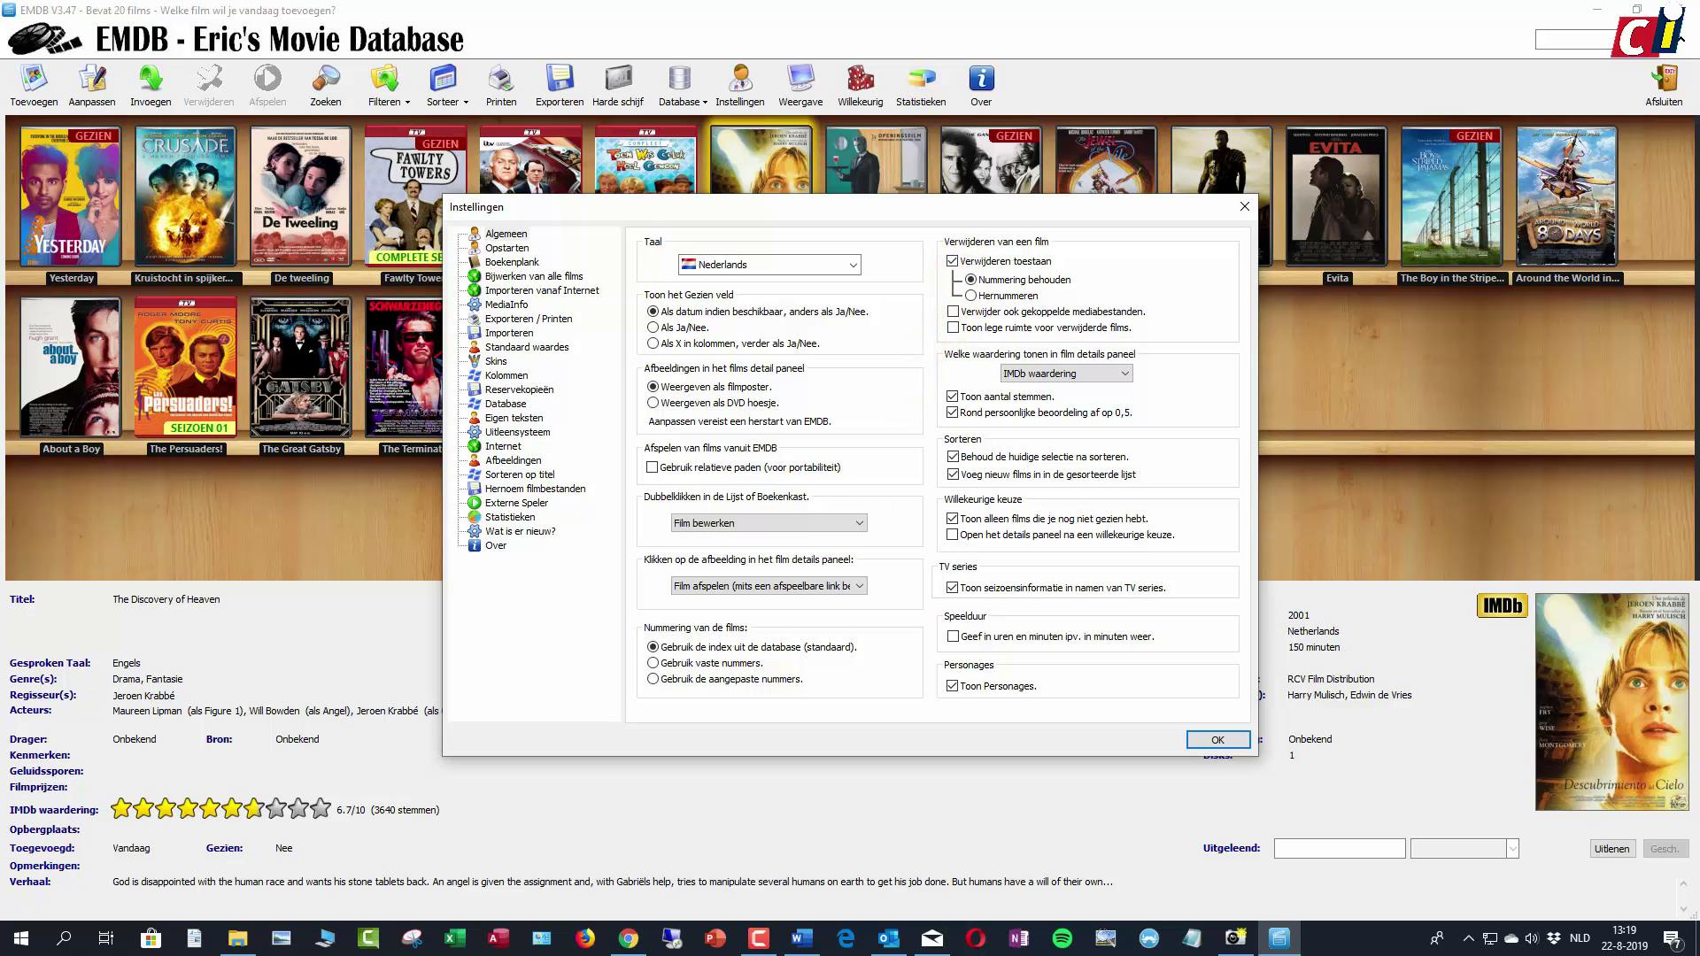The width and height of the screenshot is (1700, 956).
Task: Click the Afsluiten exit icon
Action: tap(1664, 80)
